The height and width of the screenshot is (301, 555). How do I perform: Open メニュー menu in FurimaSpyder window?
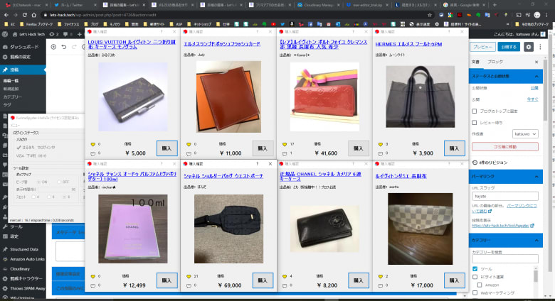coord(15,126)
